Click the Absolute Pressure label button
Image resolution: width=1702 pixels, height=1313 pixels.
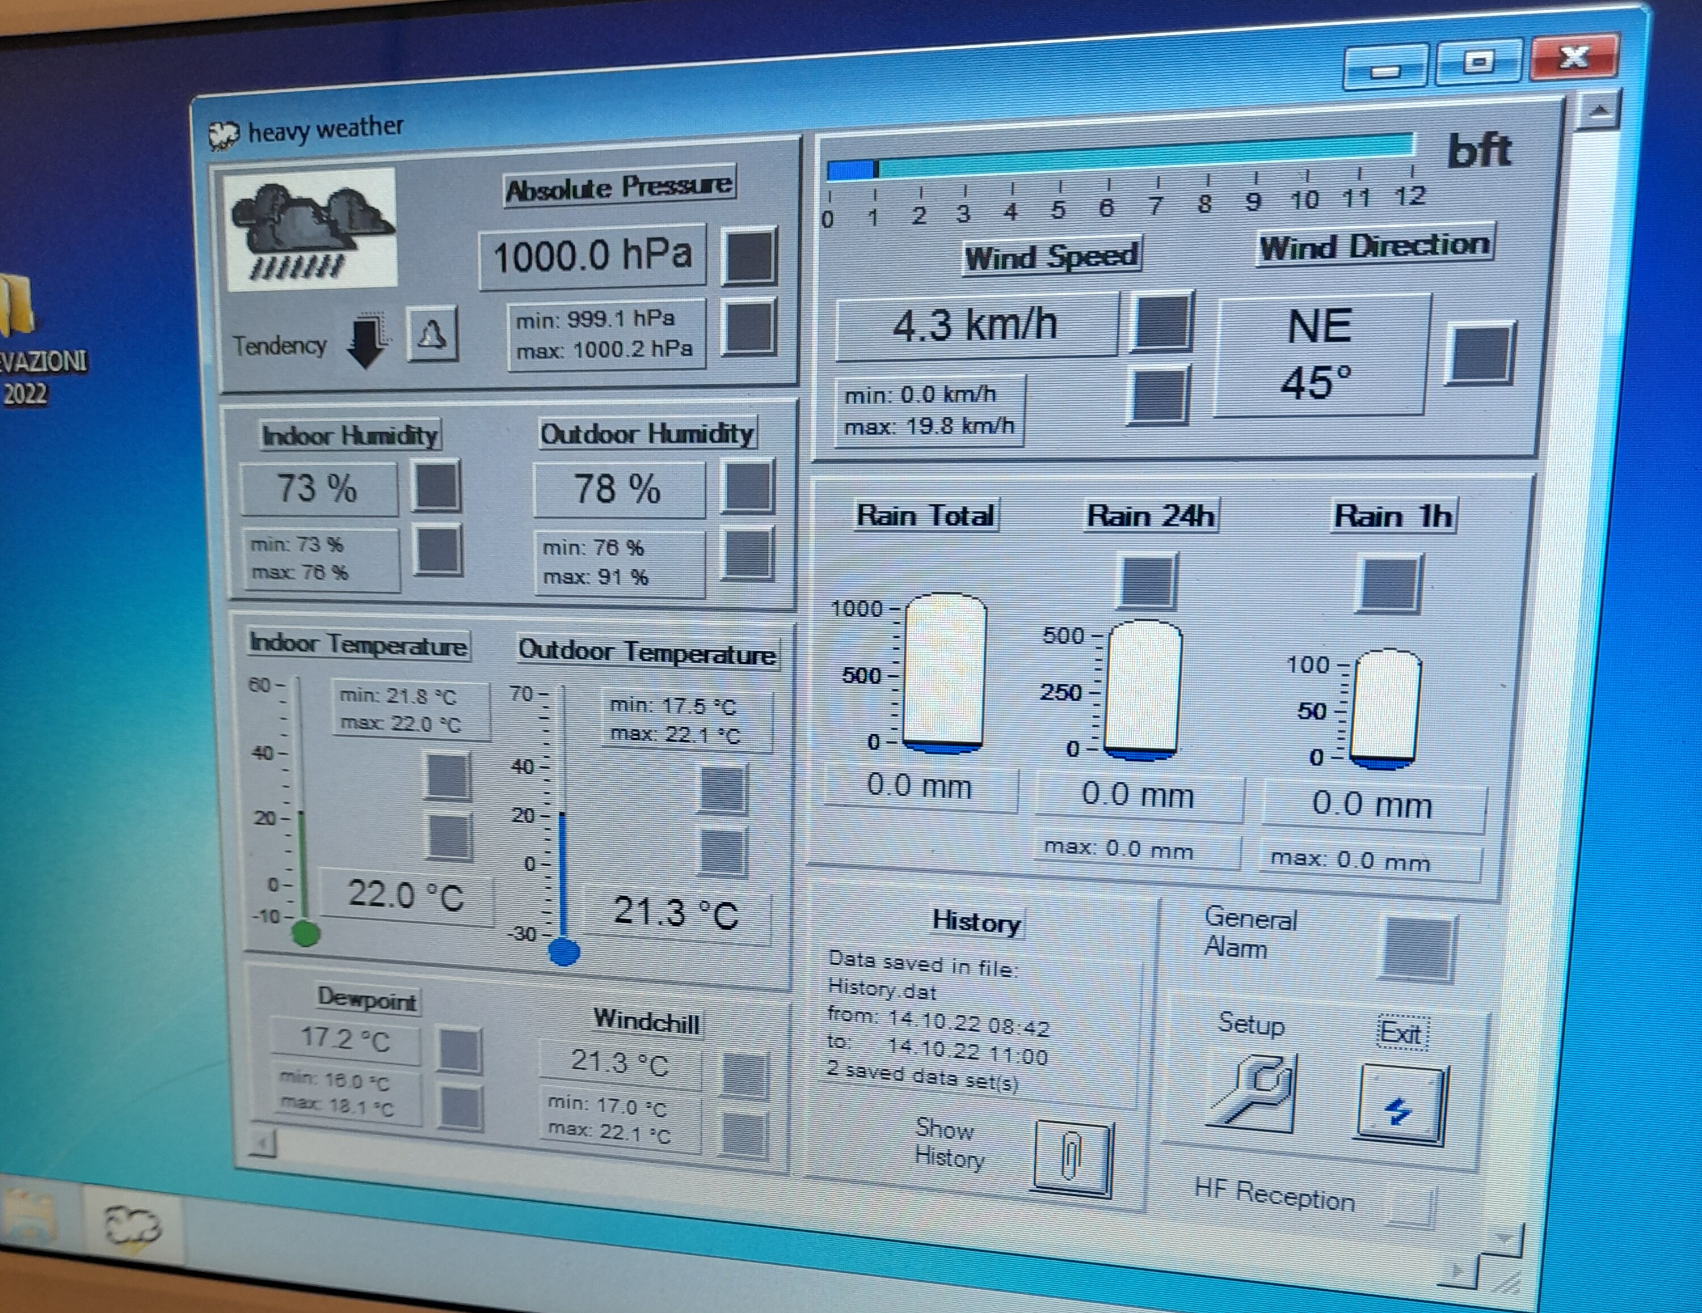(x=619, y=186)
